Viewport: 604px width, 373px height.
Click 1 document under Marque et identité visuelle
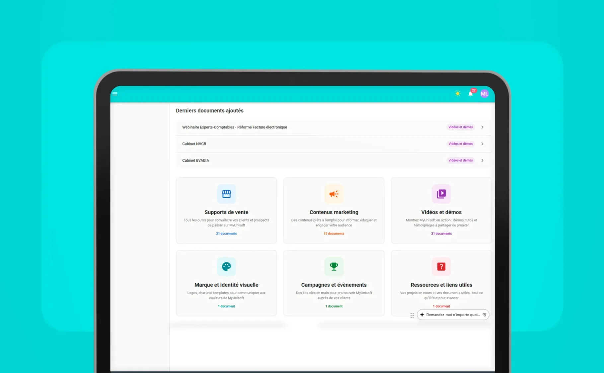226,306
